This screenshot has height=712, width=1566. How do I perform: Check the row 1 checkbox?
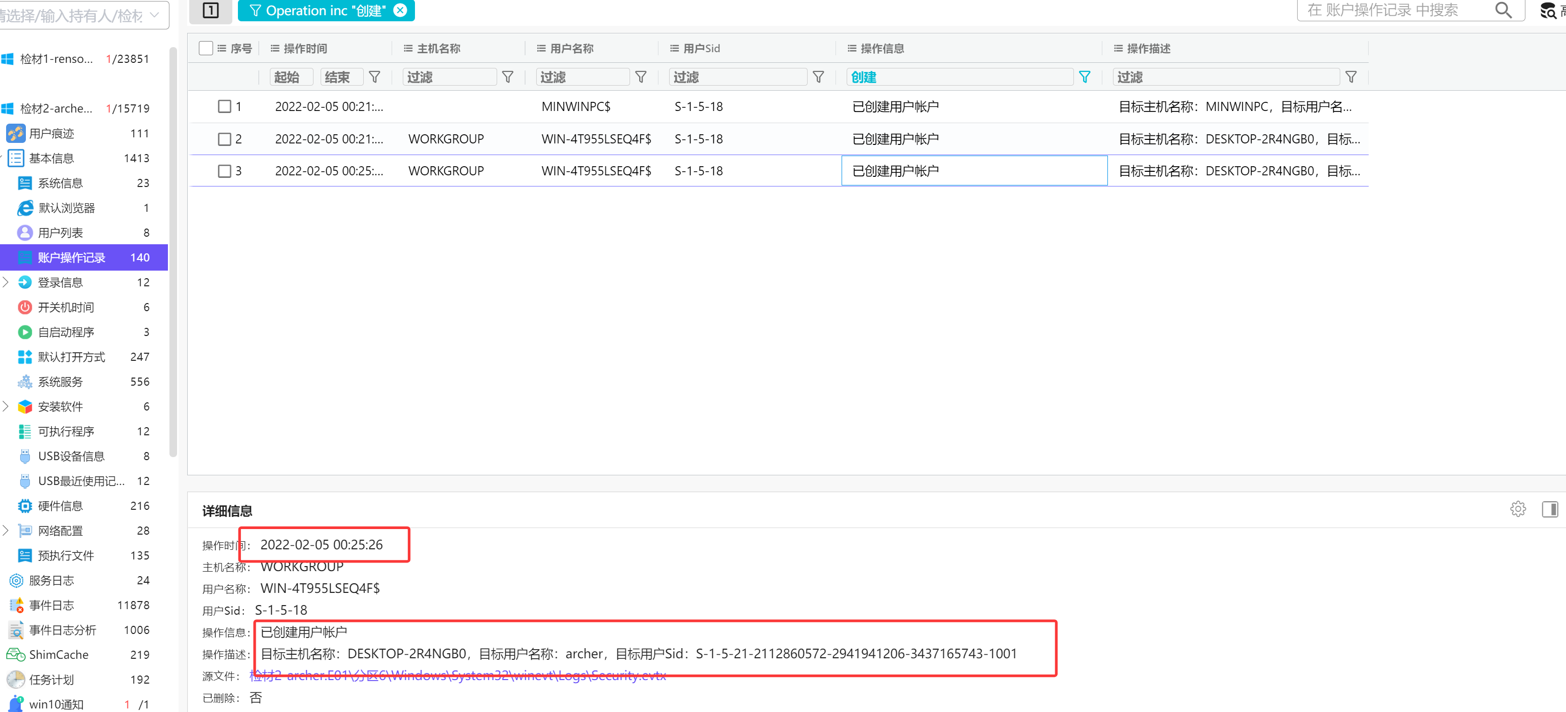[224, 107]
